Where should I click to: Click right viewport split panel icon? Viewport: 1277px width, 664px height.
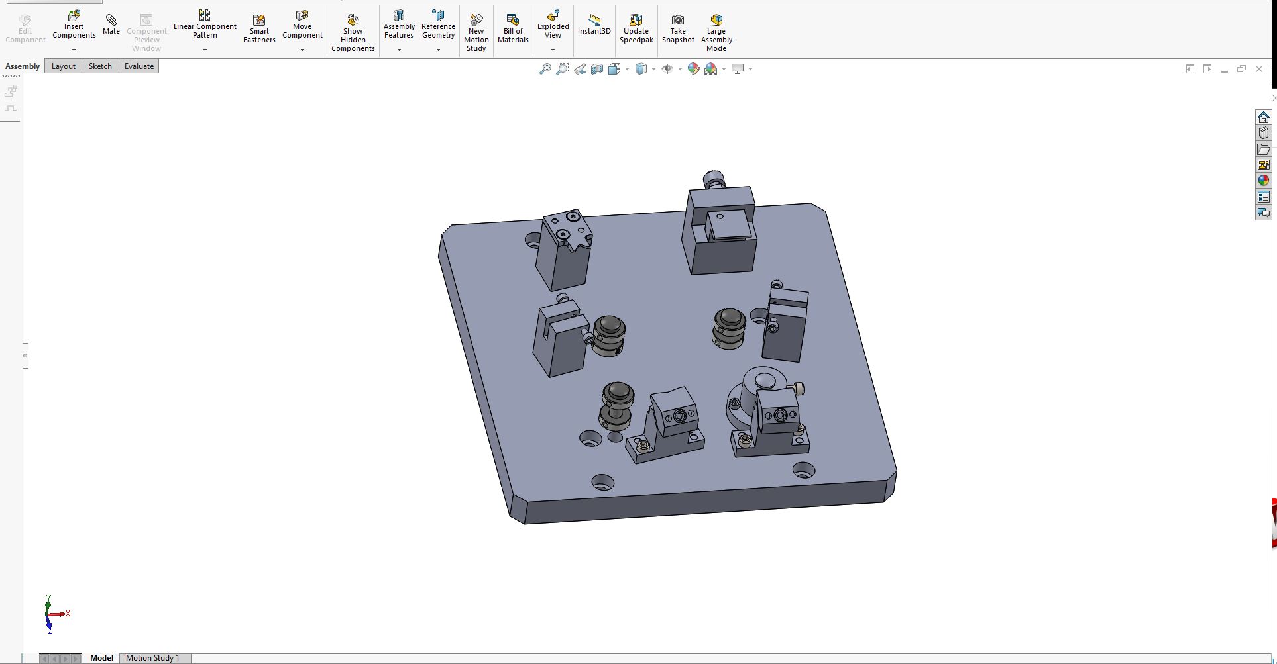1207,69
